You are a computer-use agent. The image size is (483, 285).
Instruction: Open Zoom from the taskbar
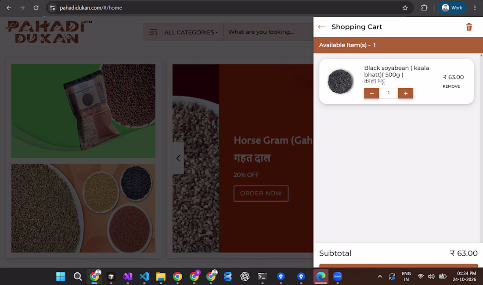point(338,276)
